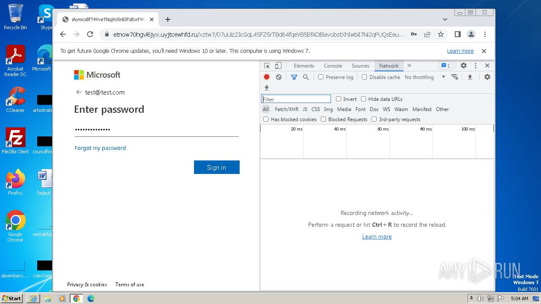Open the No throttling dropdown
The image size is (541, 304).
click(425, 77)
